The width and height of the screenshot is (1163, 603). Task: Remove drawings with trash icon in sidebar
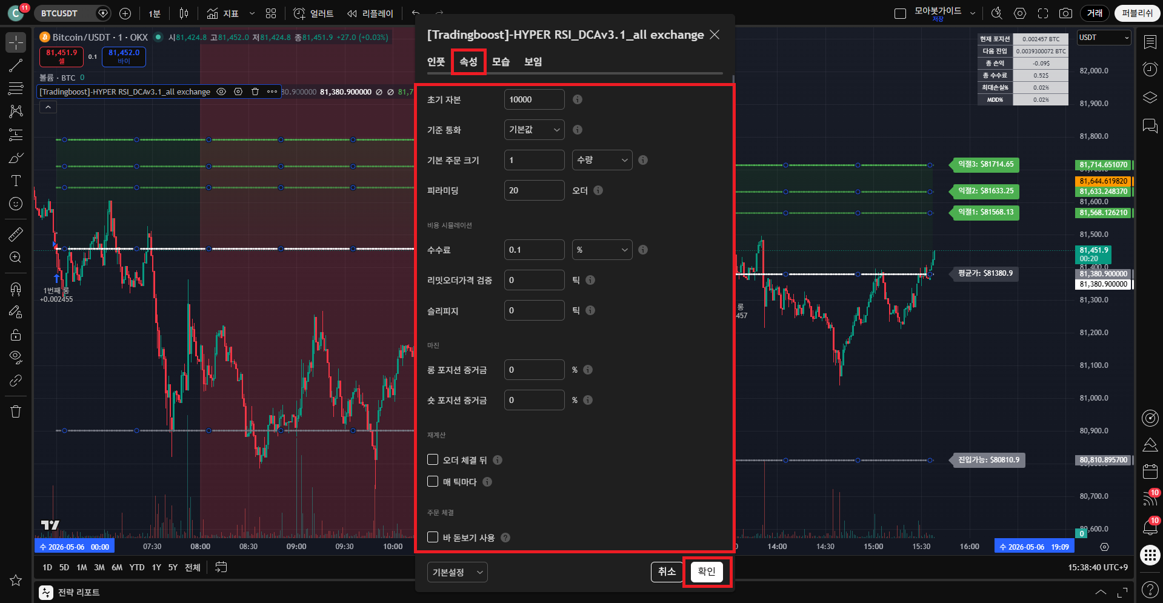pyautogui.click(x=16, y=412)
